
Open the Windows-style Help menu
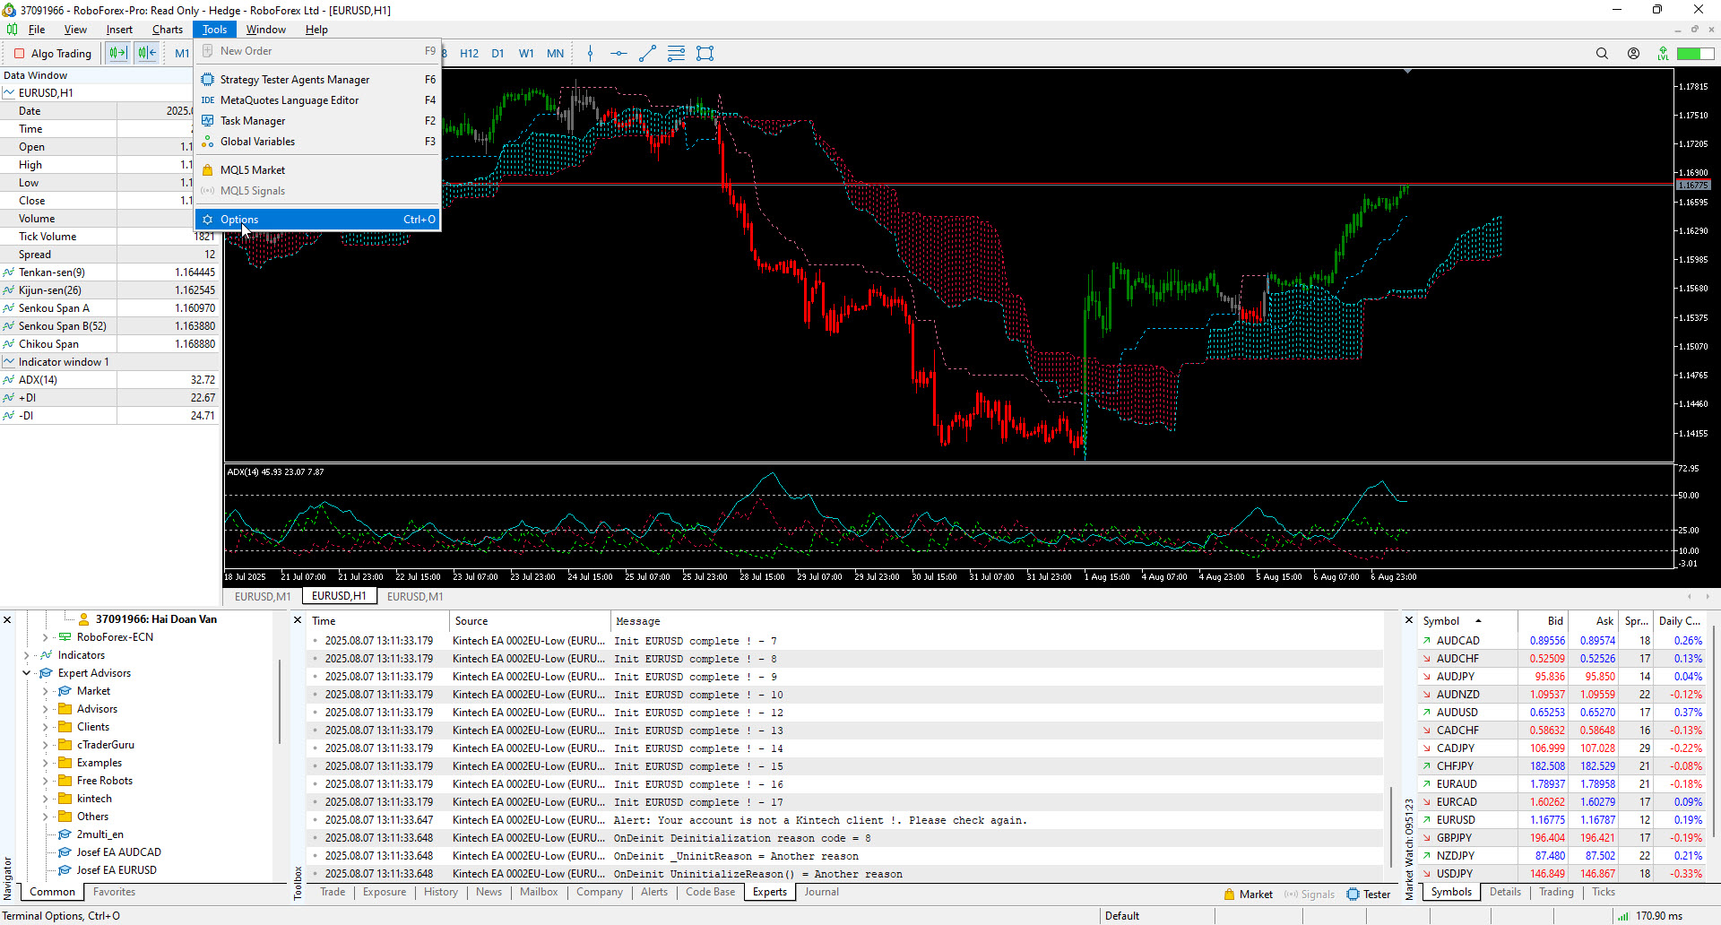[x=316, y=30]
